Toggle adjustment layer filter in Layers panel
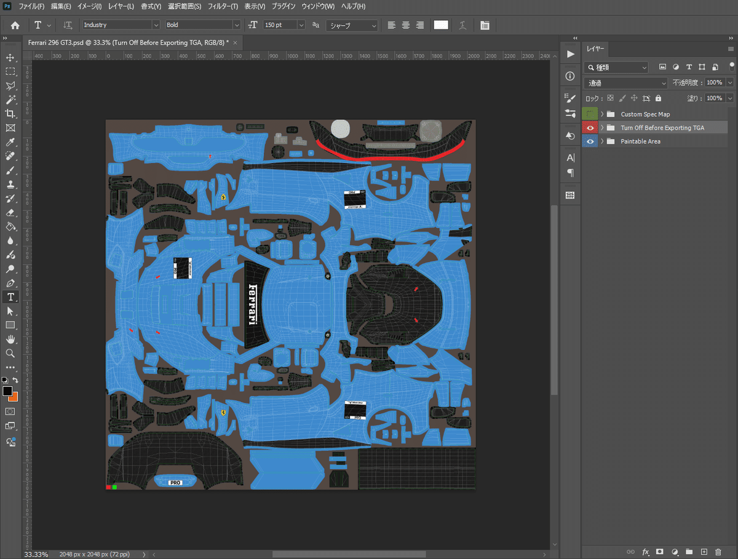The image size is (738, 559). pyautogui.click(x=676, y=67)
